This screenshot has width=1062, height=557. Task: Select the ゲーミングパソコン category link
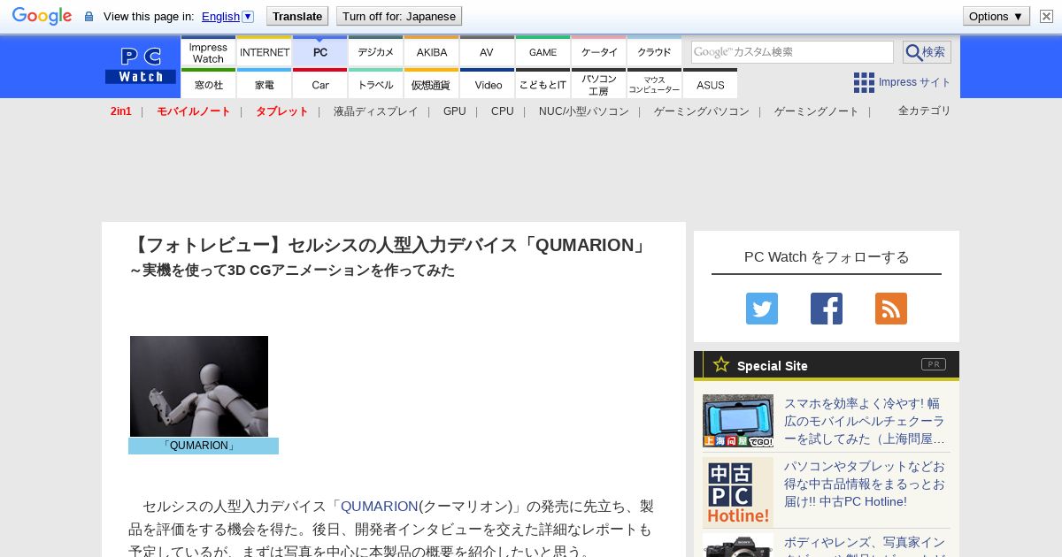[702, 111]
